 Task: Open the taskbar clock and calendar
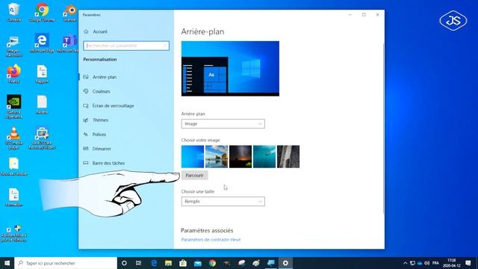451,263
